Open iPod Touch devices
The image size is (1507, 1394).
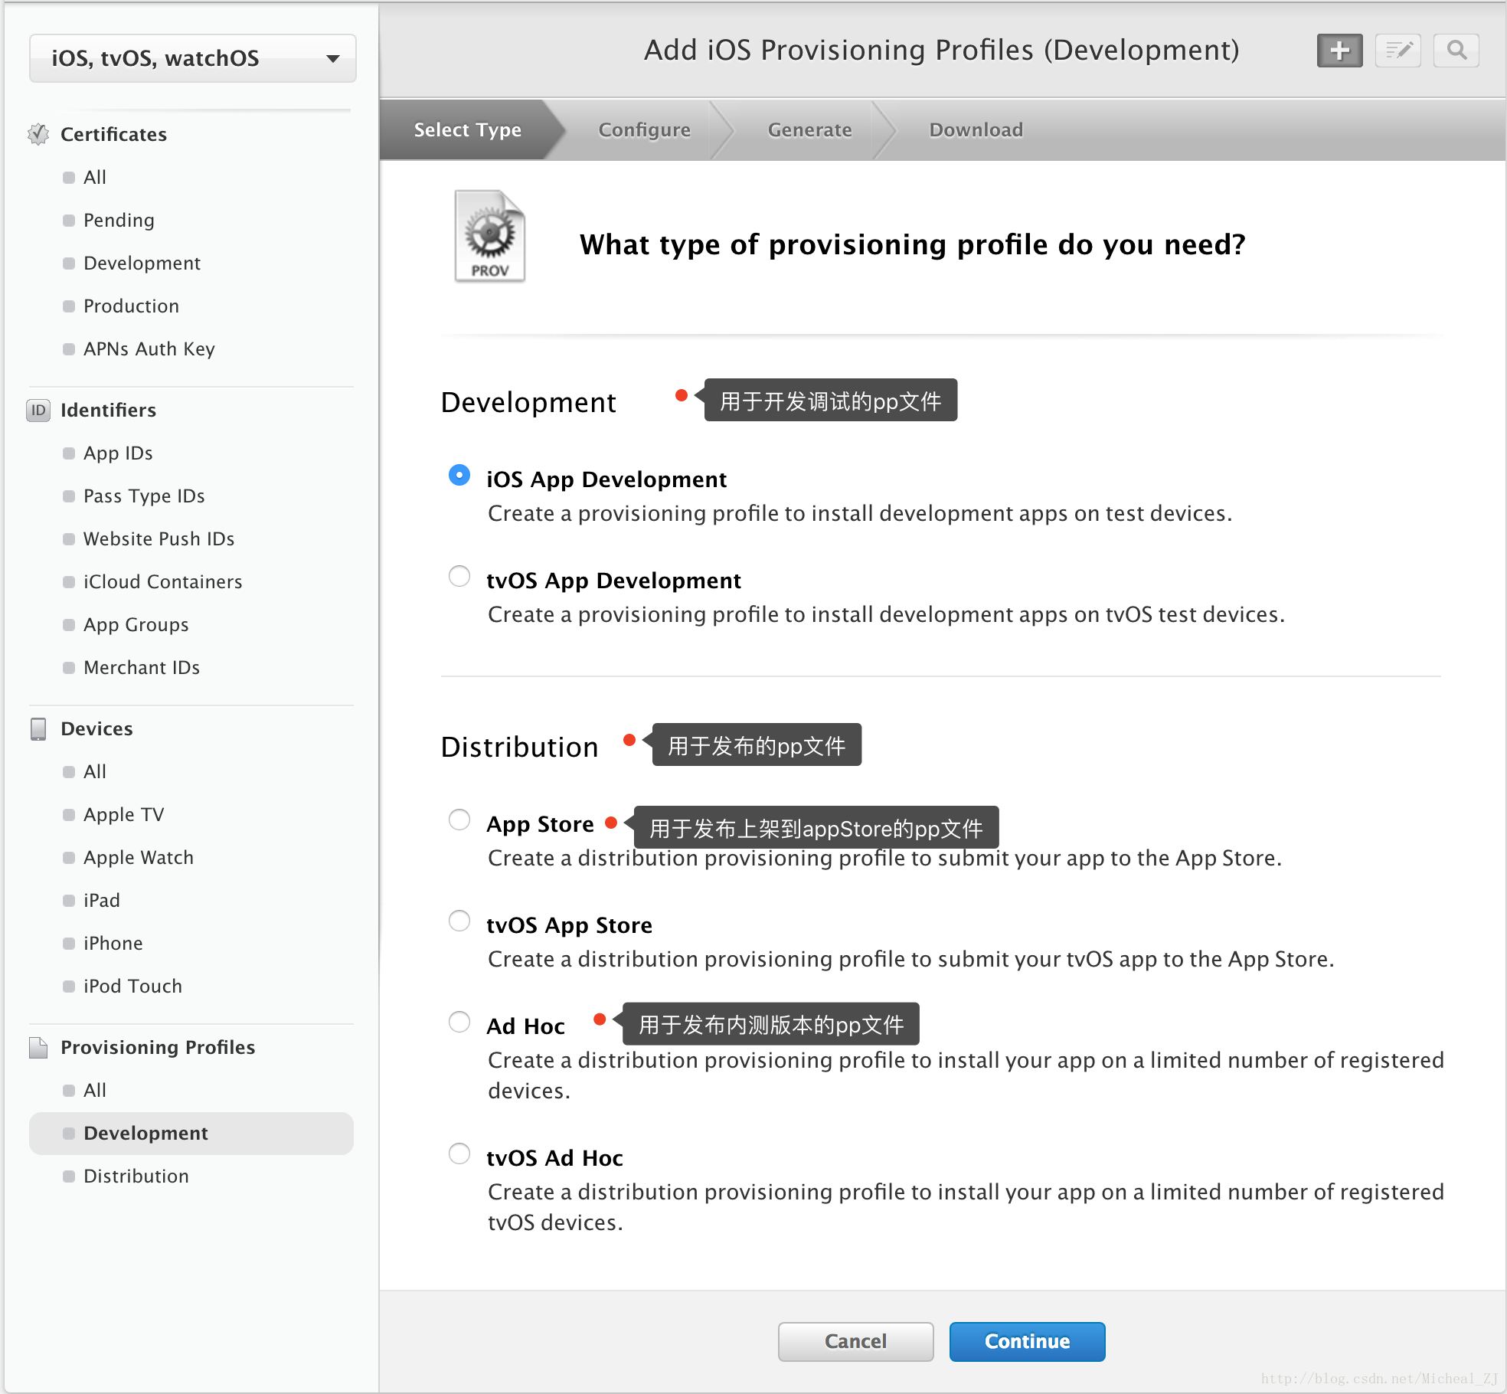point(132,986)
